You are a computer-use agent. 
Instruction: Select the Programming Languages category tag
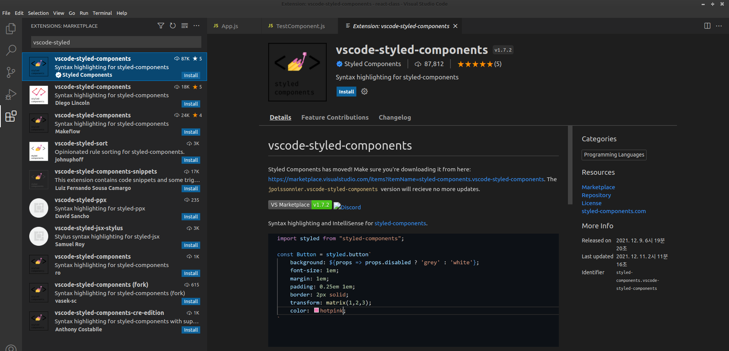[x=614, y=155]
